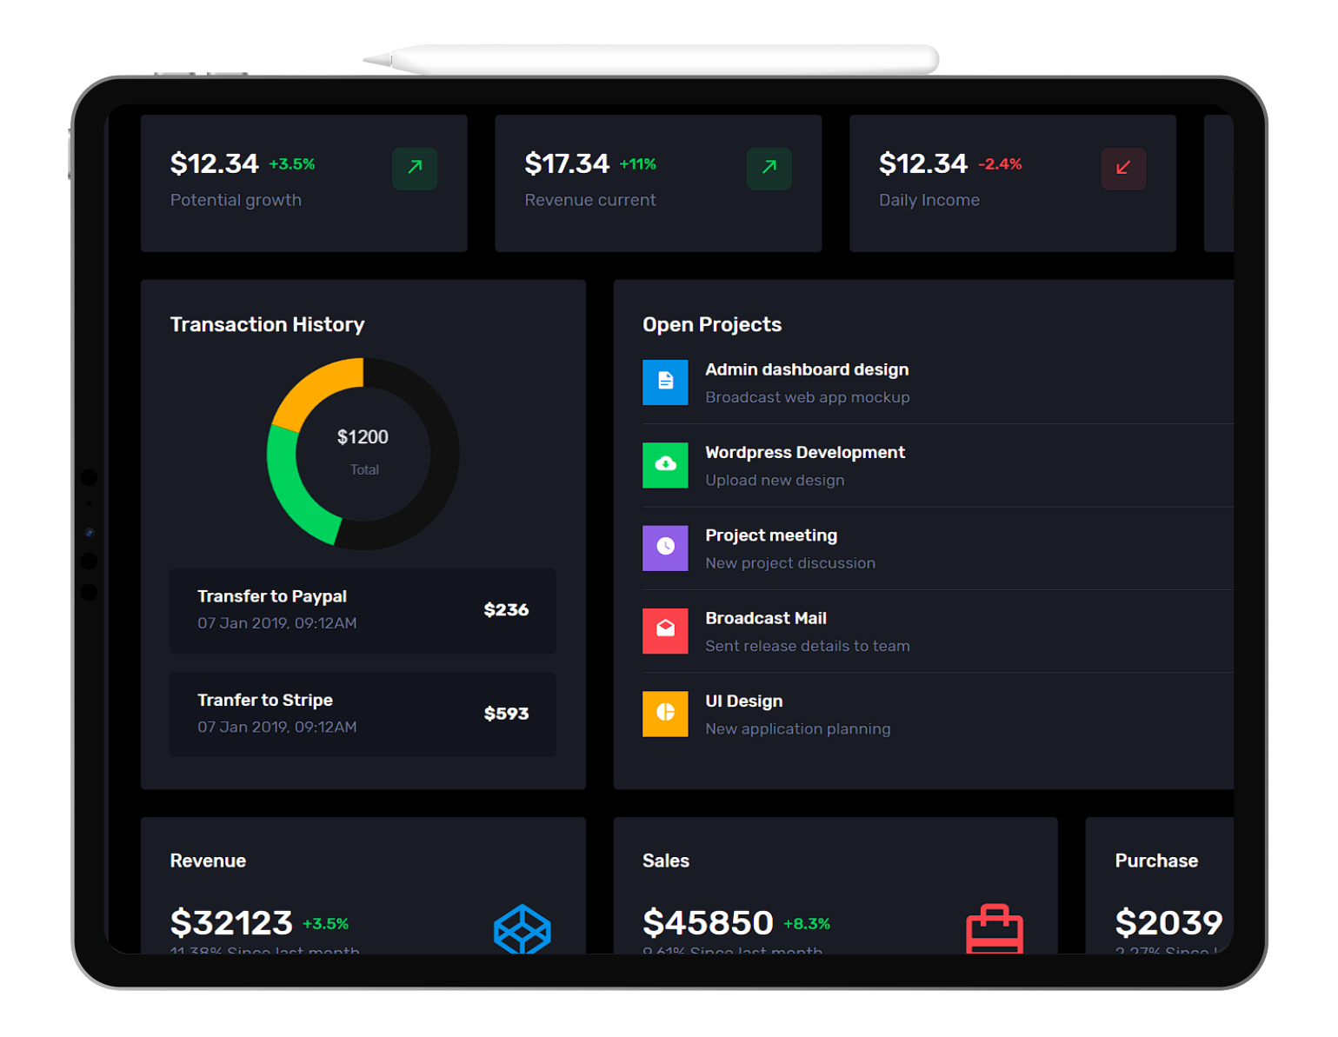1338x1037 pixels.
Task: Click the Daily Income decline arrow icon
Action: point(1123,170)
